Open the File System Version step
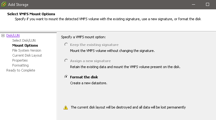Viewport: 216px width, 120px height. point(27,50)
